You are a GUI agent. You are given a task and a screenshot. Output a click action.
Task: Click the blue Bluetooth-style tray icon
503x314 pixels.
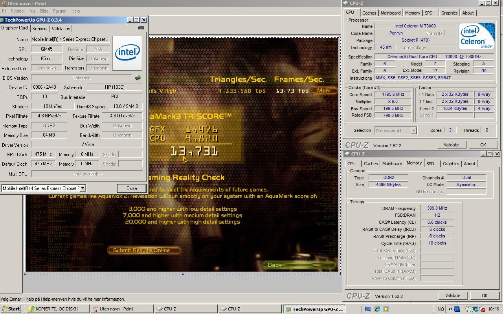457,309
